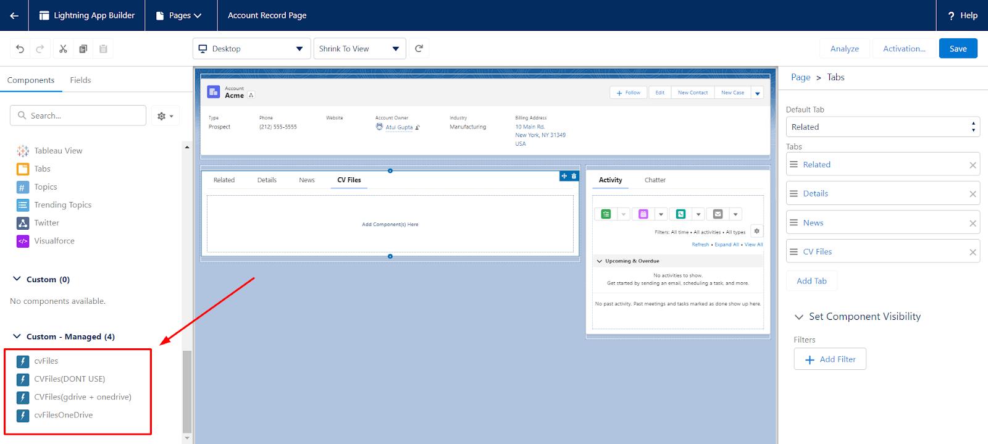Click the trash icon on Tabs component

coord(574,176)
